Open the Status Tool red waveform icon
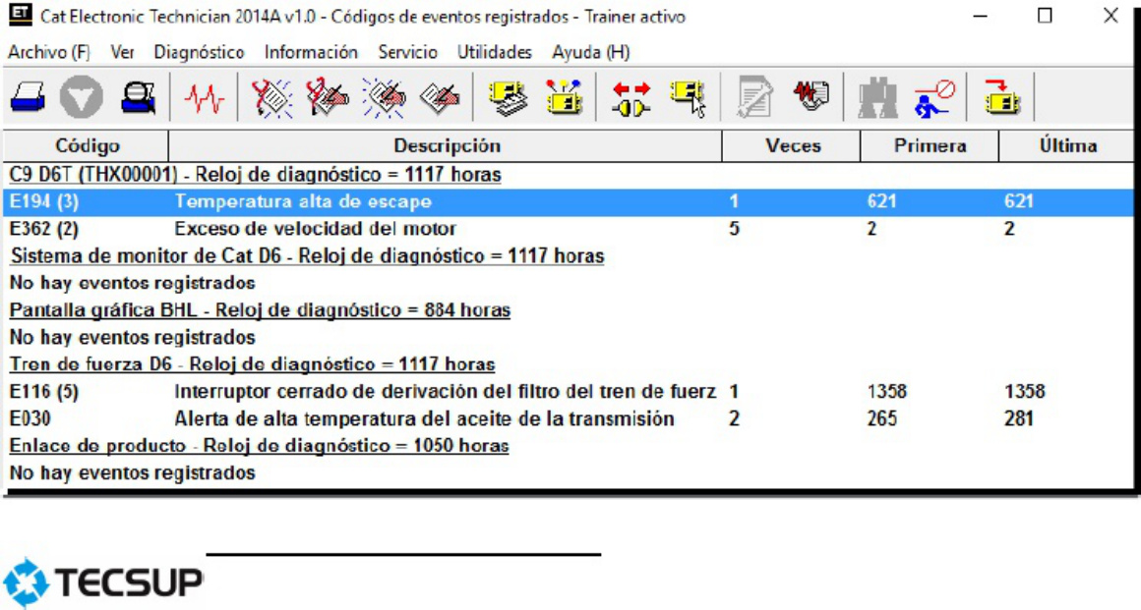The image size is (1141, 610). pos(204,97)
